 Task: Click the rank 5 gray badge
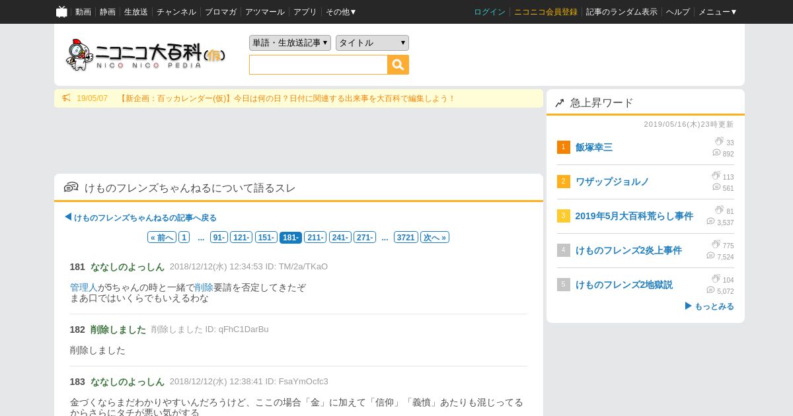coord(563,285)
